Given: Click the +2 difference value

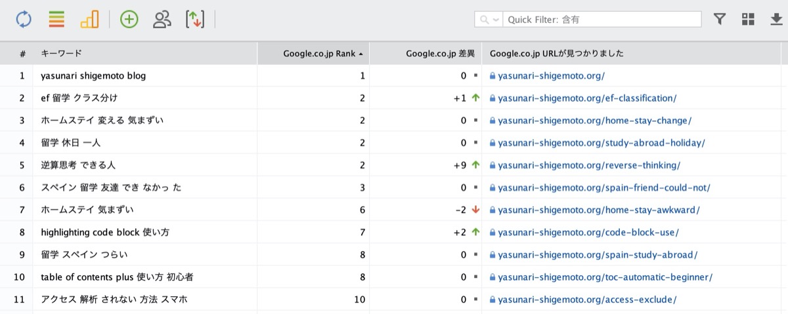Looking at the screenshot, I should [460, 232].
